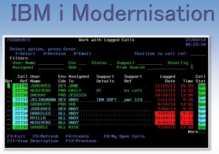Select call ref 22734
Image resolution: width=219 pixels, height=154 pixels.
pos(20,113)
